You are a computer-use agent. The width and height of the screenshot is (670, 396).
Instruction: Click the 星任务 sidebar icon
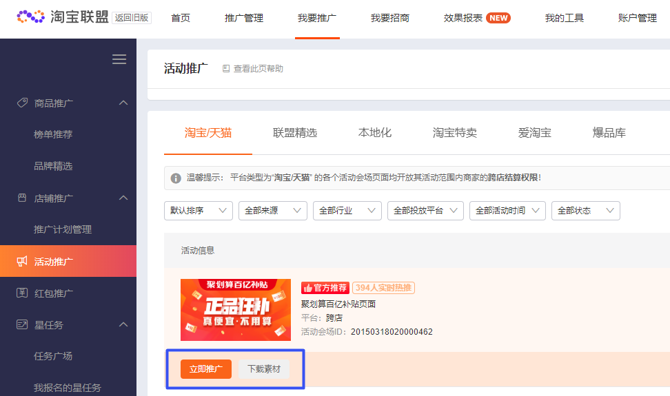click(x=22, y=324)
